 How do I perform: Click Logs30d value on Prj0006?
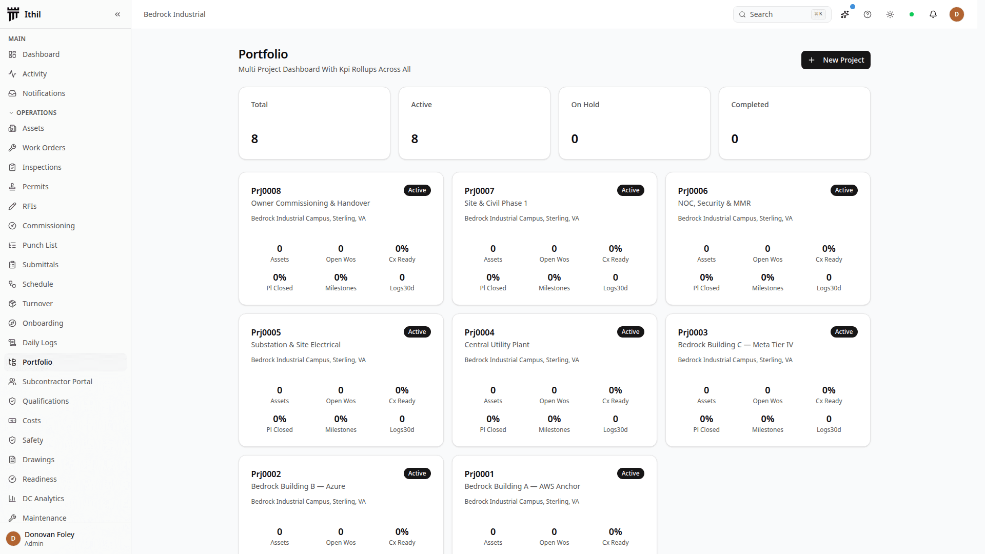click(x=829, y=278)
